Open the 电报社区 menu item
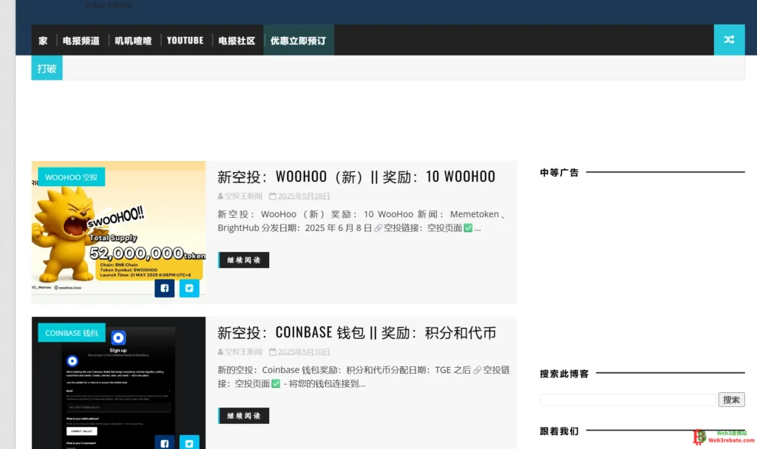757x449 pixels. tap(237, 41)
